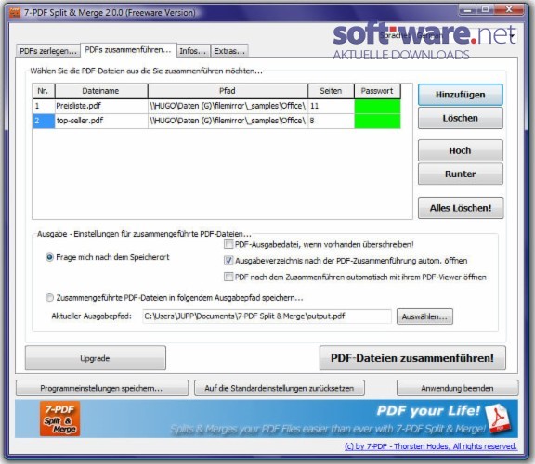Screen dimensions: 535x464
Task: Move selected file down with Runter
Action: tap(461, 174)
